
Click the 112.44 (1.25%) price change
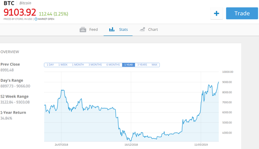click(53, 14)
